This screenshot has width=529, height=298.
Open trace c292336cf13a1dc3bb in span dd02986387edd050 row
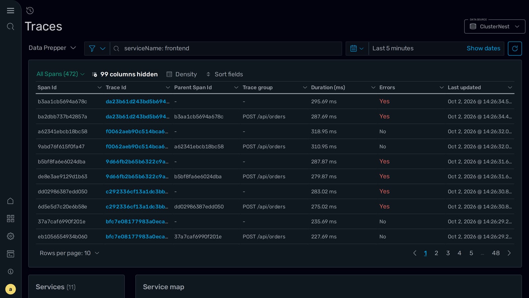137,191
